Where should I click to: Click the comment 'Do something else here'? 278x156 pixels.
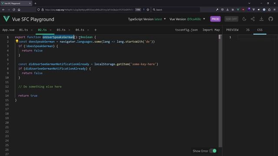(x=40, y=87)
